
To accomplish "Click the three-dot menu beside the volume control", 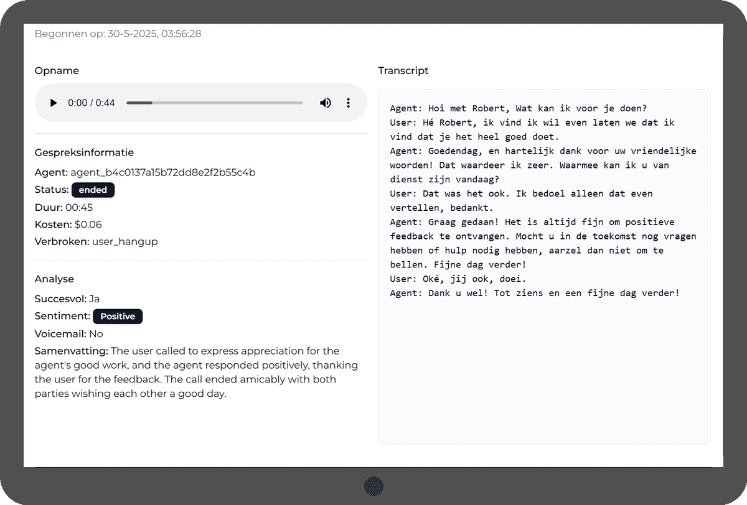I will (x=348, y=103).
